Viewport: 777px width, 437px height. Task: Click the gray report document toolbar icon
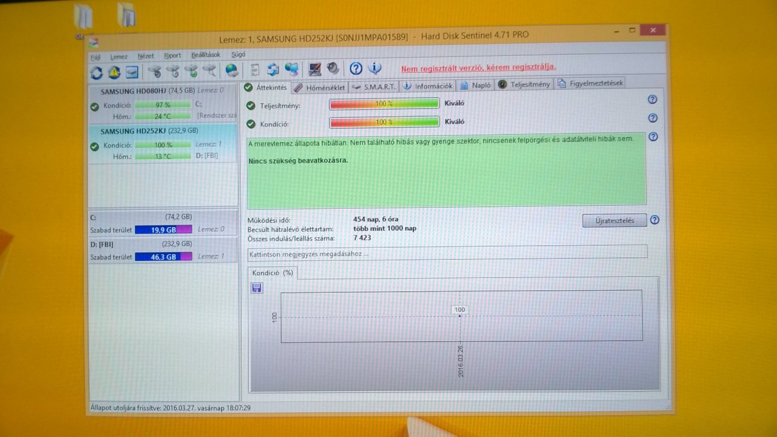[x=255, y=70]
